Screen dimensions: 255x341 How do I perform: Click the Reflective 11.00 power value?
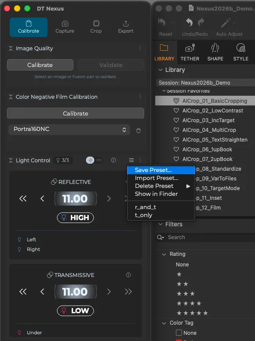[75, 199]
